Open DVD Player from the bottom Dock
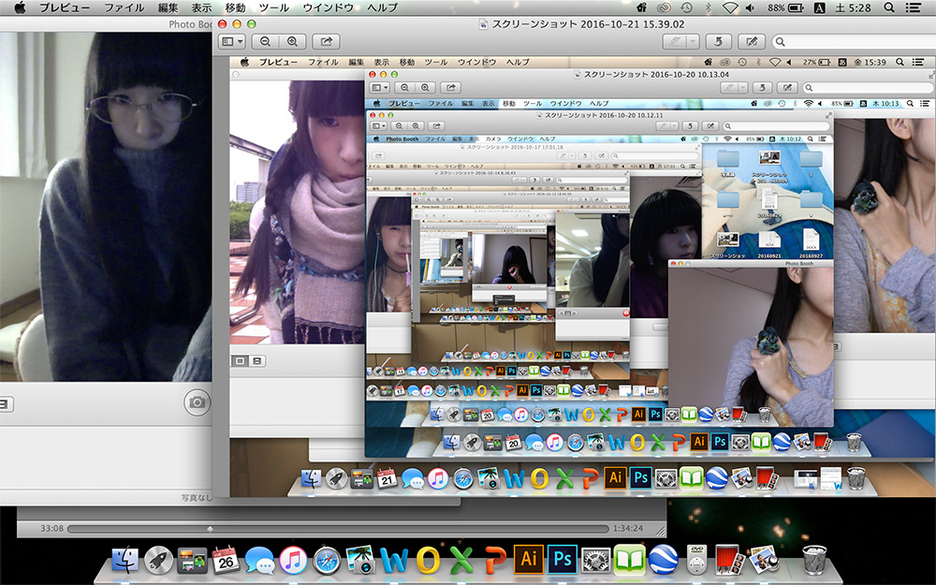Viewport: 936px width, 585px height. pos(696,560)
